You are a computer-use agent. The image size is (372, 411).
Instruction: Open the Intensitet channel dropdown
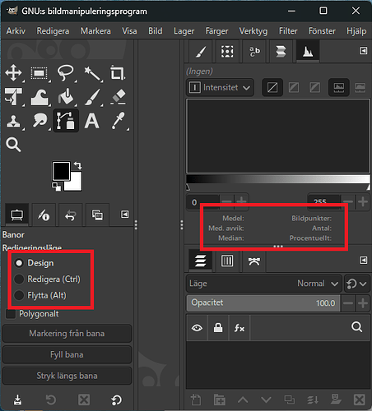click(220, 88)
